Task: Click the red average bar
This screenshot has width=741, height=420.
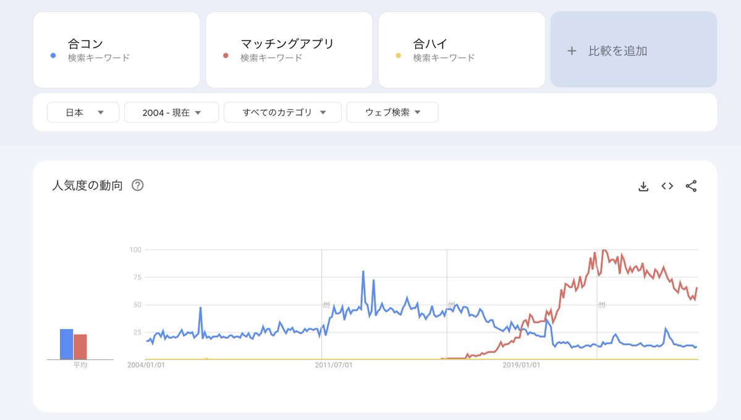Action: click(80, 346)
